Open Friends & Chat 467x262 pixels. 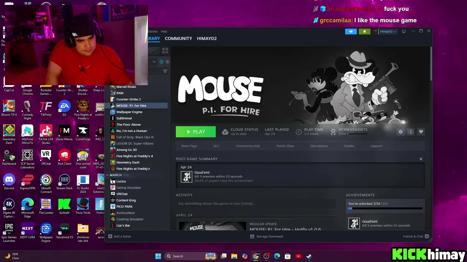416,237
